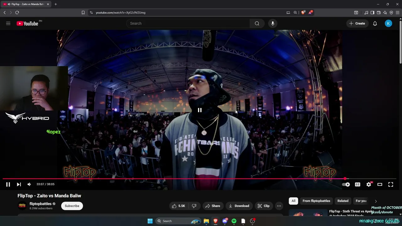The width and height of the screenshot is (402, 226).
Task: Open the browser main hamburger menu
Action: click(x=398, y=13)
